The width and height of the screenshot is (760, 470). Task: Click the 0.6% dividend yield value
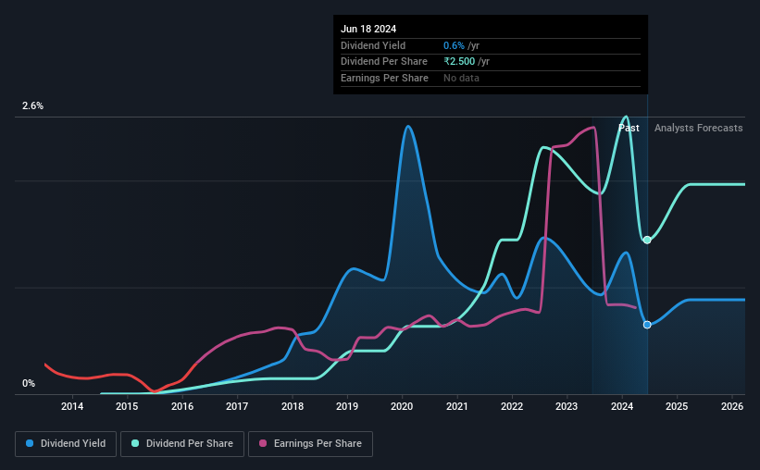click(454, 45)
